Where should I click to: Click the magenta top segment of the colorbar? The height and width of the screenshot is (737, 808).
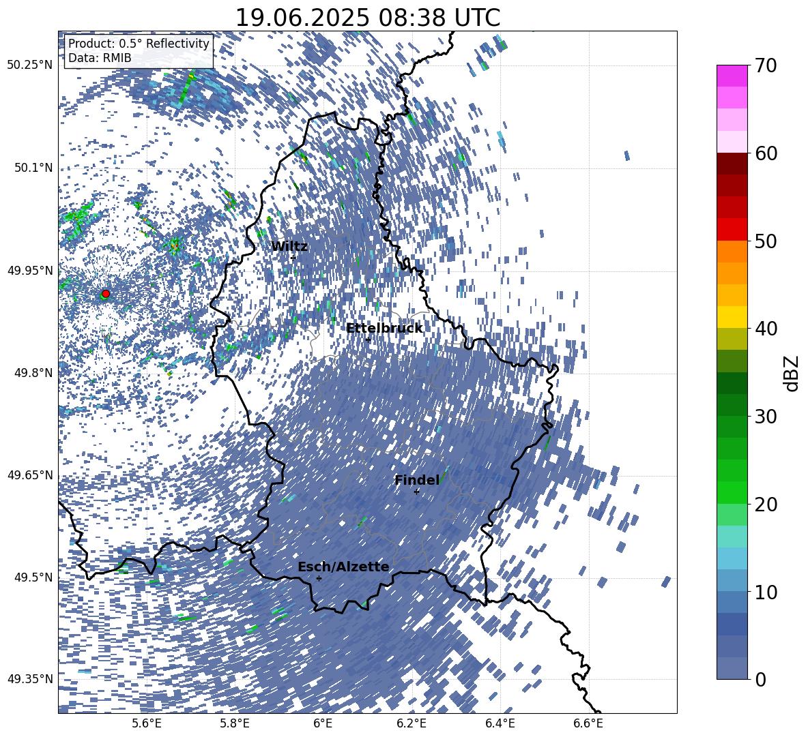pos(732,76)
